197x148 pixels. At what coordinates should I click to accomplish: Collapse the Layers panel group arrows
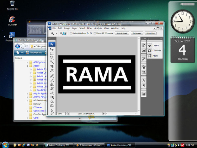pyautogui.click(x=161, y=38)
